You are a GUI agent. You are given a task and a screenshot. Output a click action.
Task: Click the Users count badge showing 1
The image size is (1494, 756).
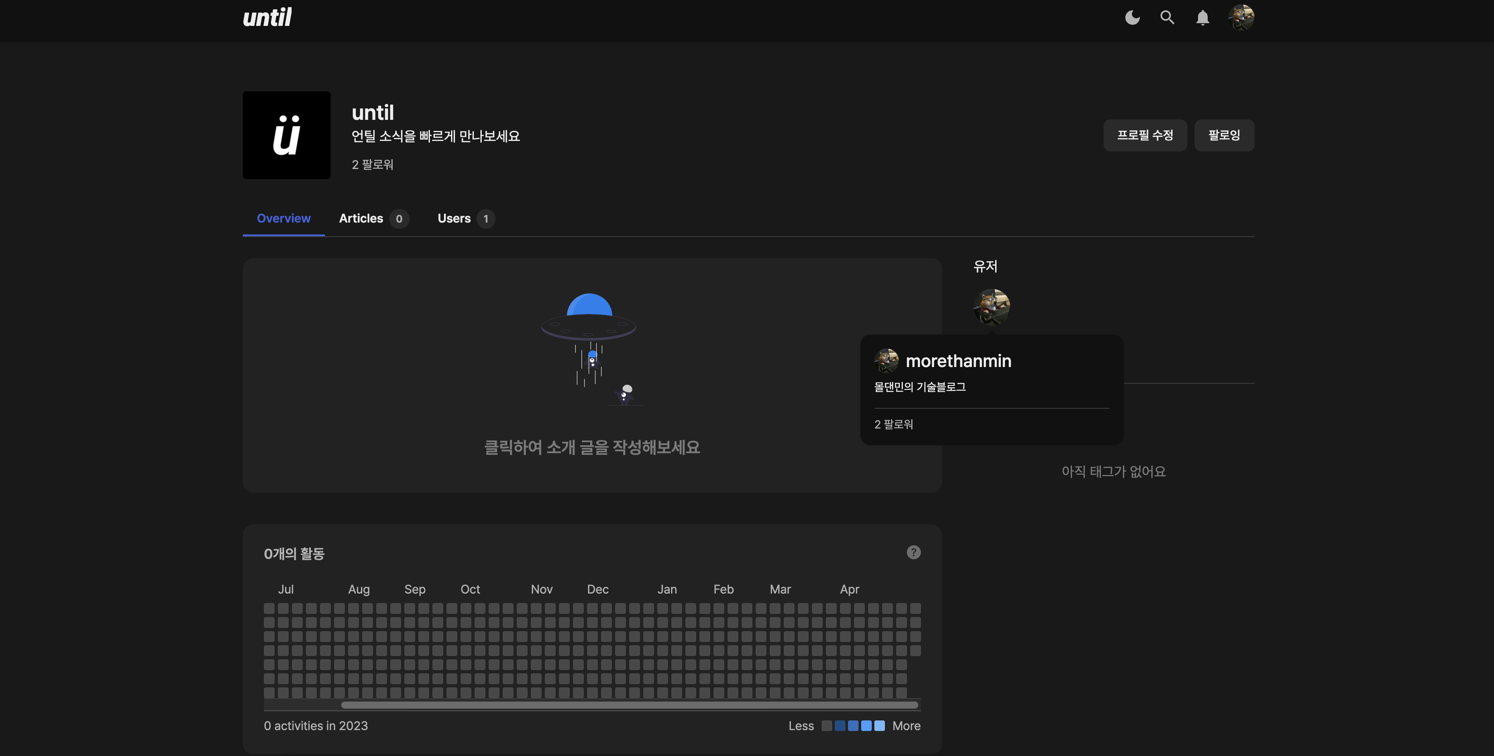point(485,219)
